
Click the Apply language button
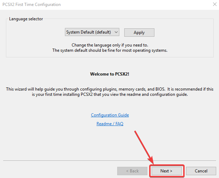click(x=139, y=33)
